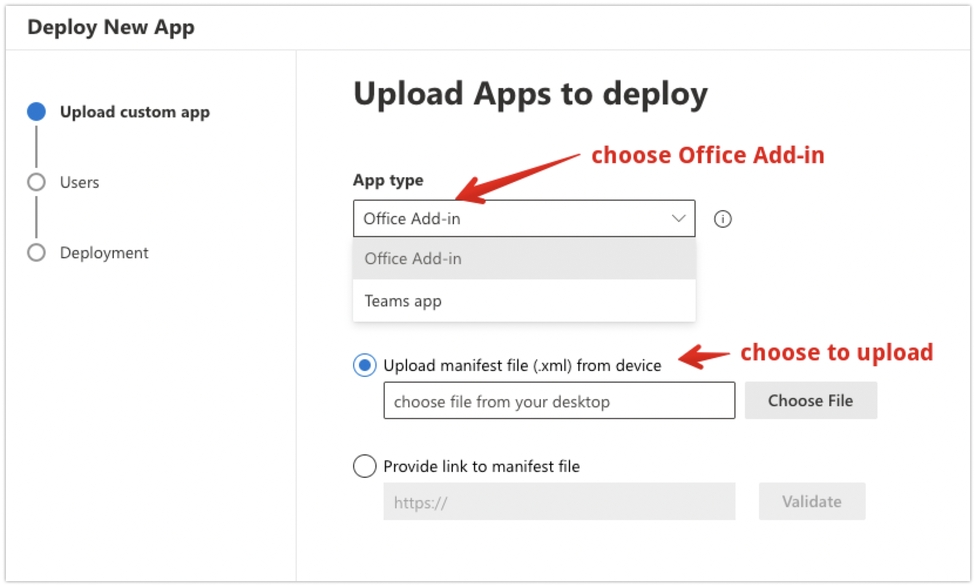Screen dimensions: 976x587
Task: Collapse the App type dropdown chevron
Action: (678, 218)
